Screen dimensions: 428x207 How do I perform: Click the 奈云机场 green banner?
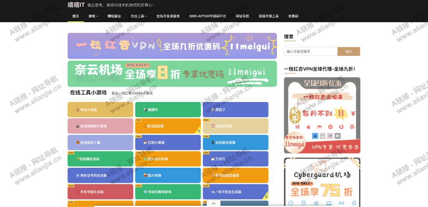pos(172,73)
